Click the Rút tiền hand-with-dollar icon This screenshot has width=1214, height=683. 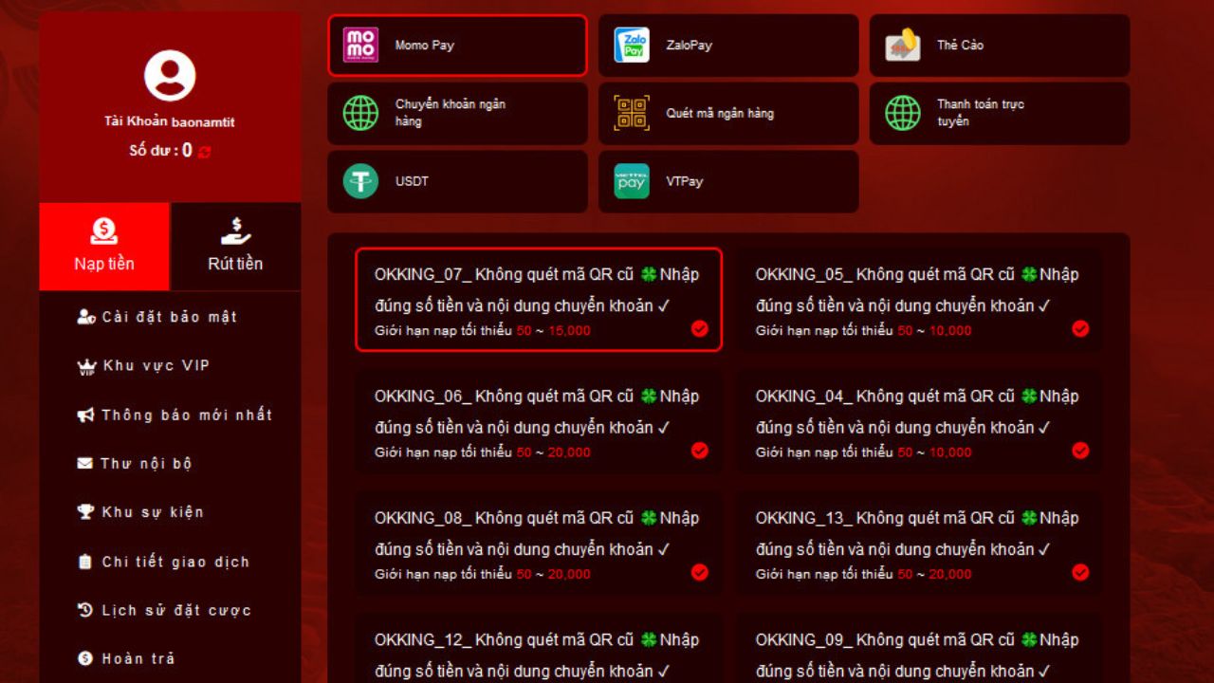(235, 231)
